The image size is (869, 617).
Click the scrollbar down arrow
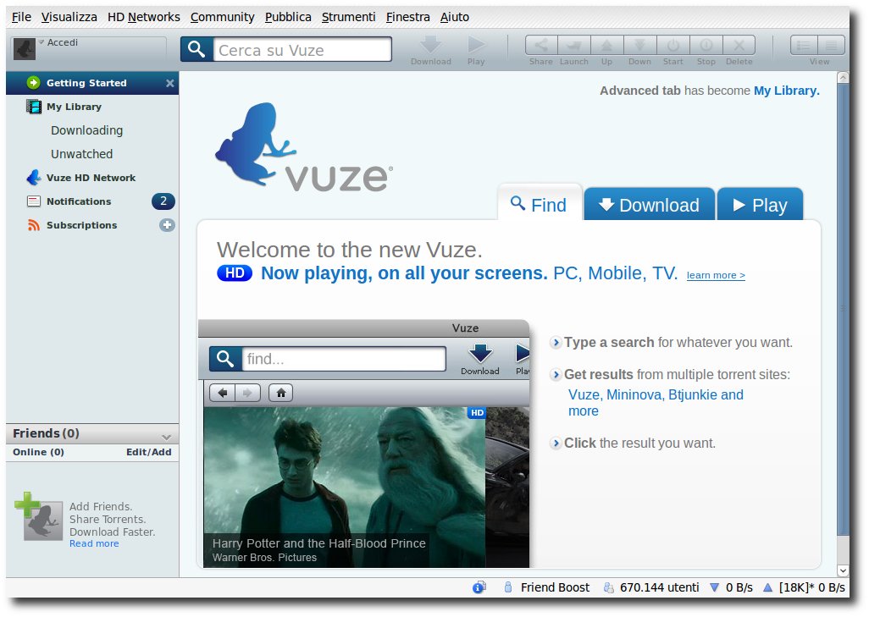843,570
